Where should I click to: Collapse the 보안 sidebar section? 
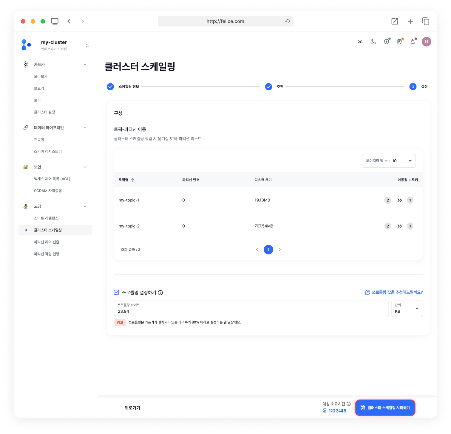click(x=85, y=167)
